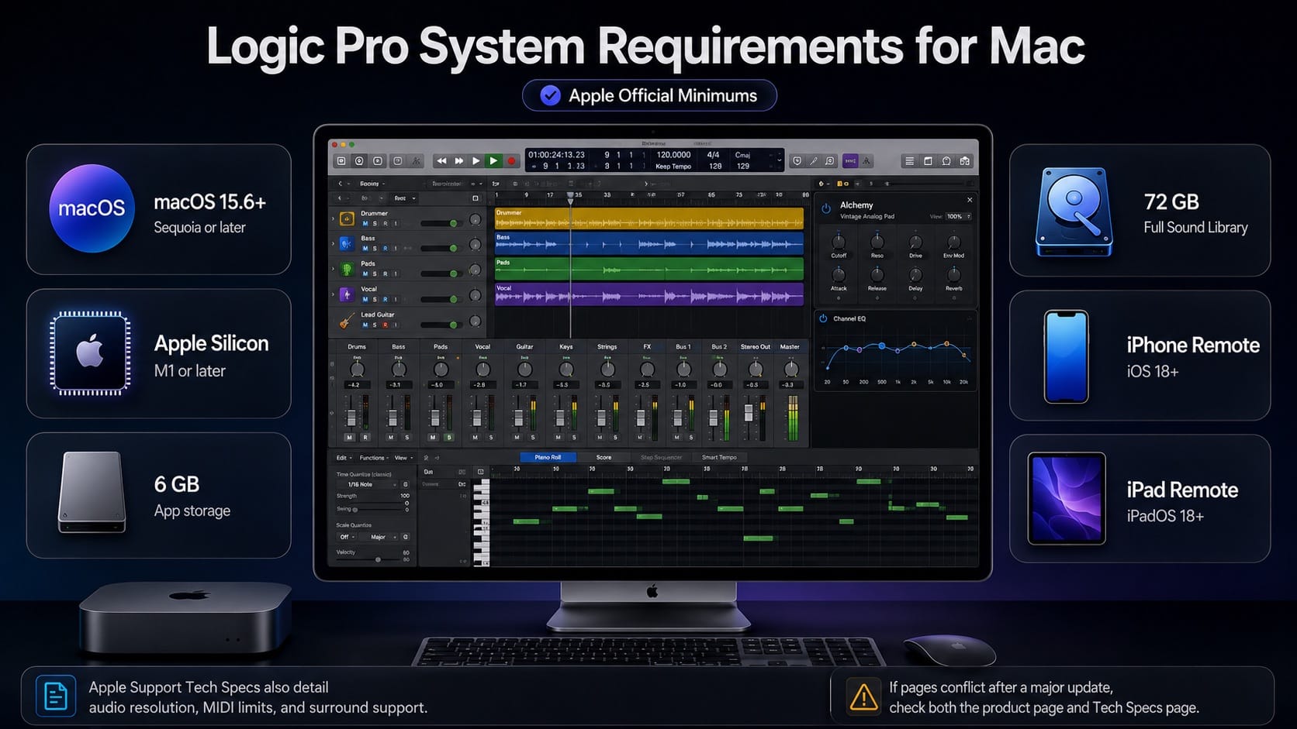Click the Rewind transport button
Viewport: 1297px width, 729px height.
441,161
